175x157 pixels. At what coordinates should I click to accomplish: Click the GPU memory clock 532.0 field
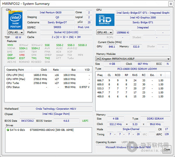[136, 47]
